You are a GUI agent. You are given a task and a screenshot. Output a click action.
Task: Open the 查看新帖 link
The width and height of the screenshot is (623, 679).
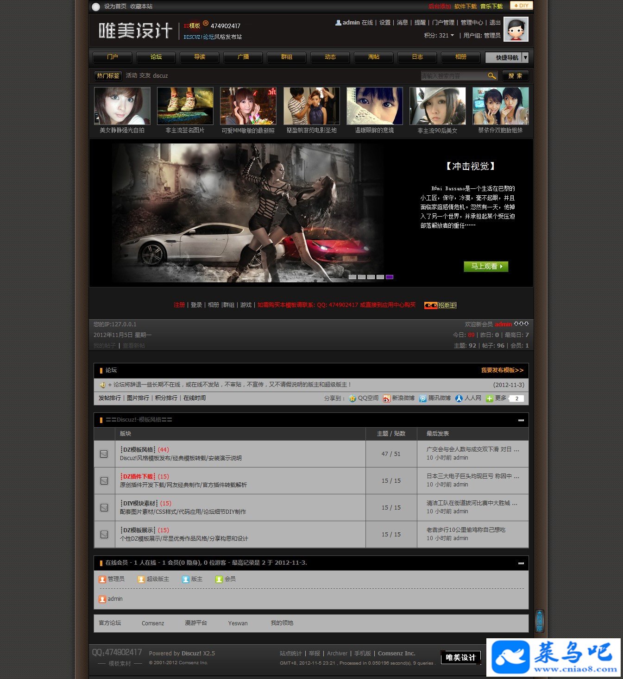(x=134, y=345)
